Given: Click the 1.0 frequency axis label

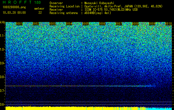Looking at the screenshot, I should pyautogui.click(x=2, y=50).
